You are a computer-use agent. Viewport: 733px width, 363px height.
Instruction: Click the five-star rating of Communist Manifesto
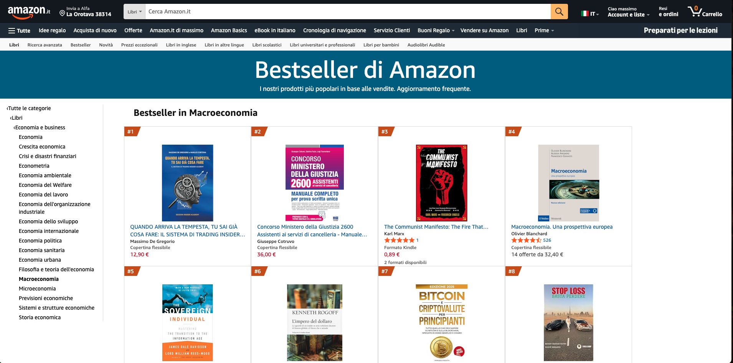tap(399, 240)
